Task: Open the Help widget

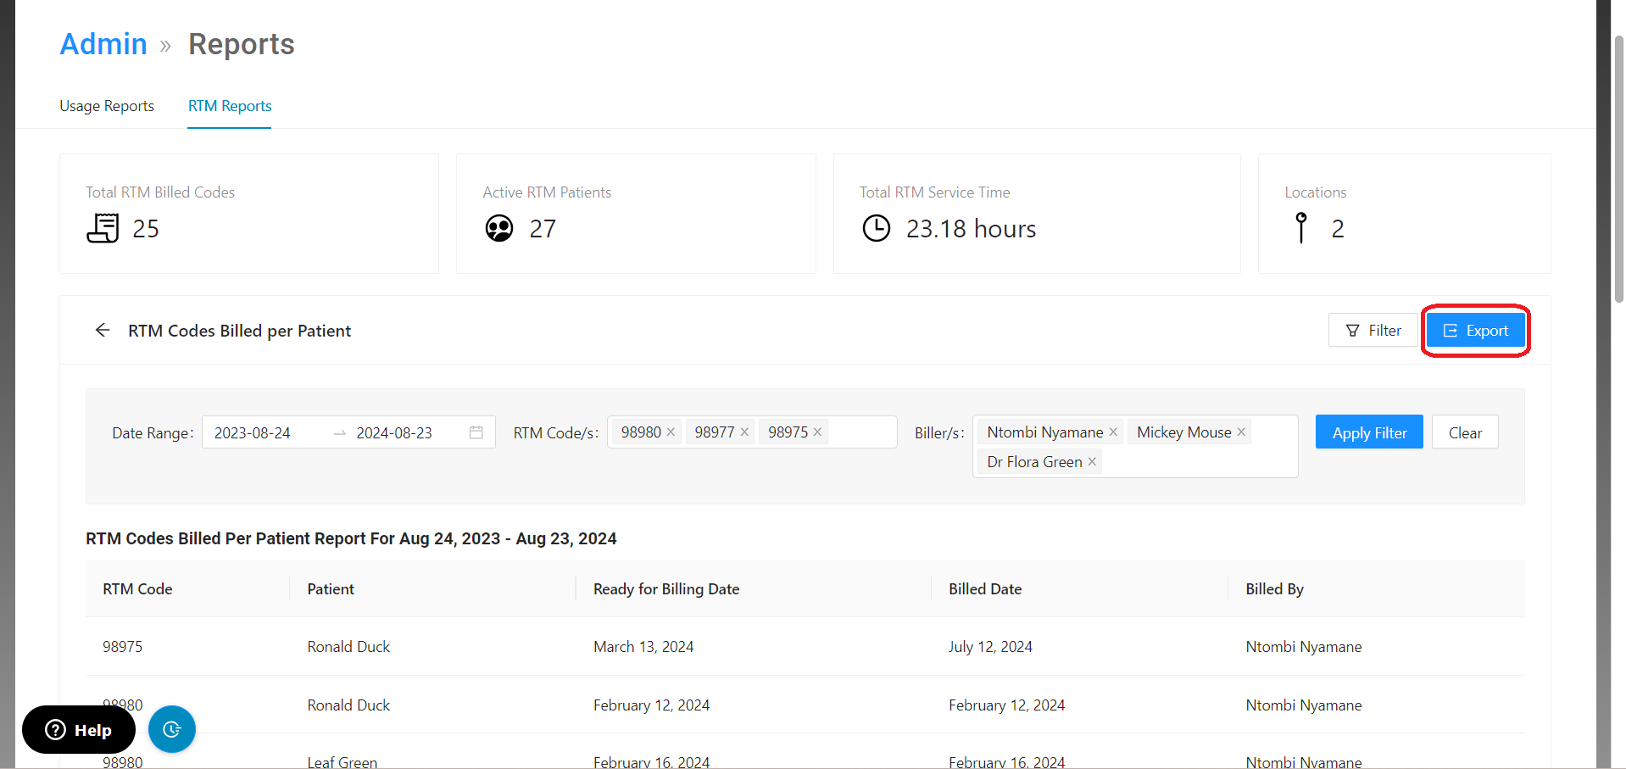Action: click(79, 729)
